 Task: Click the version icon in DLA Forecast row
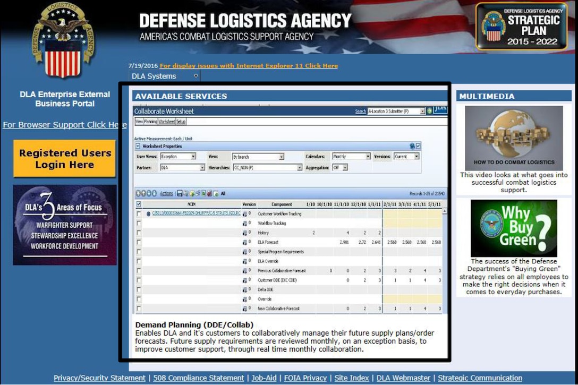[x=245, y=243]
